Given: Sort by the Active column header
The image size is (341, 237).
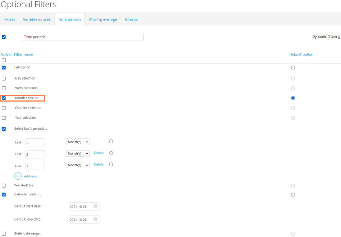Looking at the screenshot, I should click(5, 54).
